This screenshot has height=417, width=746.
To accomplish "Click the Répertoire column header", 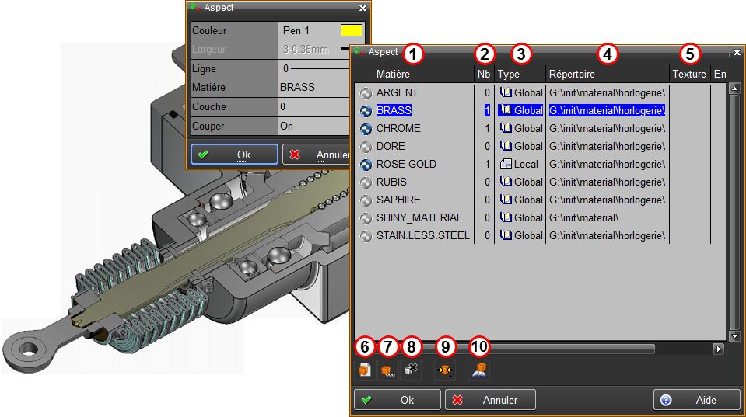I will click(572, 75).
